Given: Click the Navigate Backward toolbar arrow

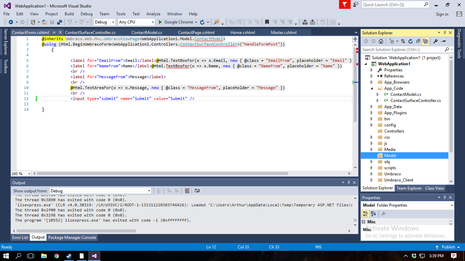Looking at the screenshot, I should click(11, 22).
